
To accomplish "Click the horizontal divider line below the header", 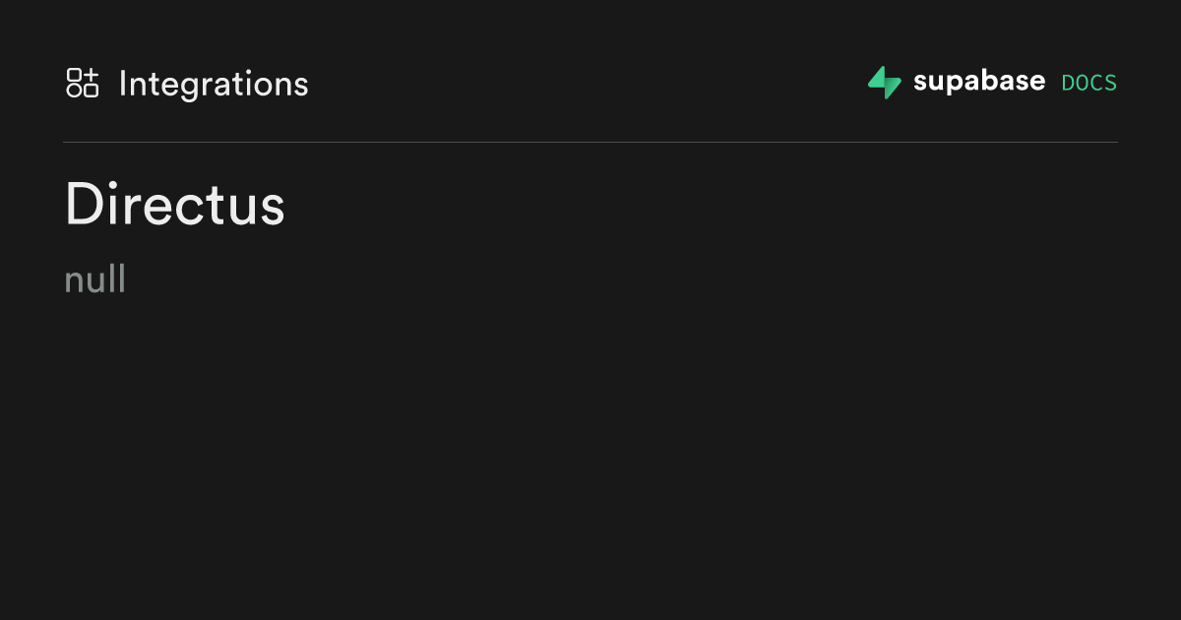I will pyautogui.click(x=590, y=143).
